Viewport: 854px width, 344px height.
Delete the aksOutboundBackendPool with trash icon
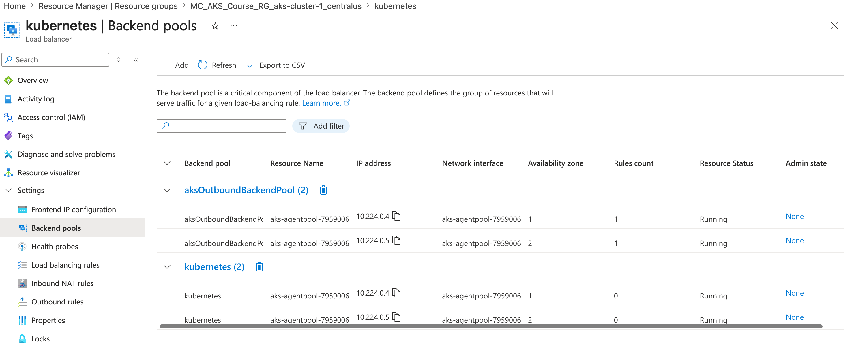tap(323, 190)
